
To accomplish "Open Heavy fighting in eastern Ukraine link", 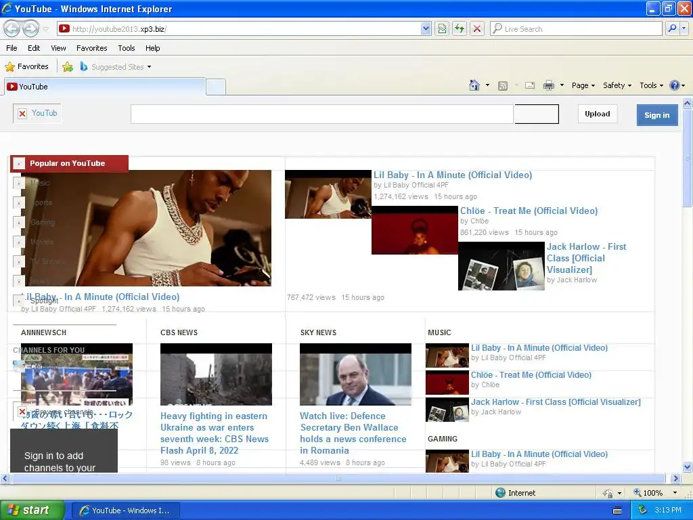I will click(x=215, y=433).
